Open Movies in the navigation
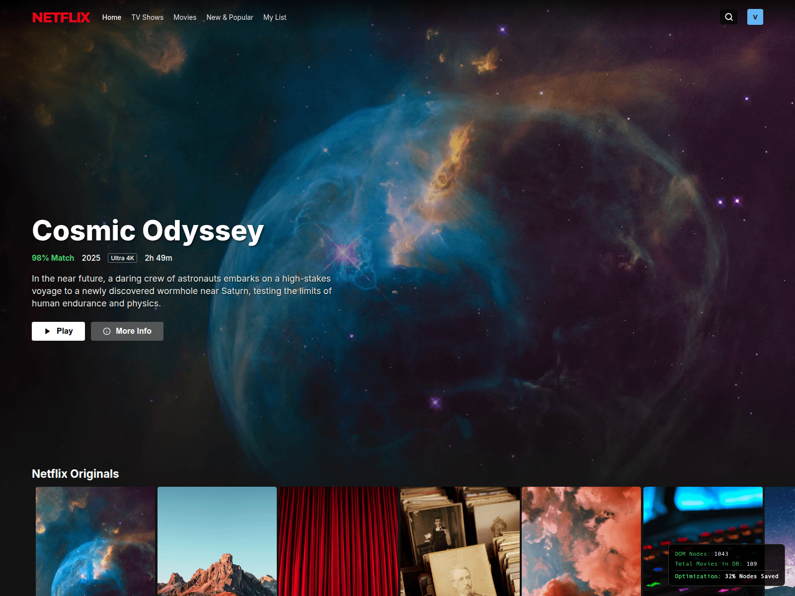The image size is (795, 596). coord(185,17)
